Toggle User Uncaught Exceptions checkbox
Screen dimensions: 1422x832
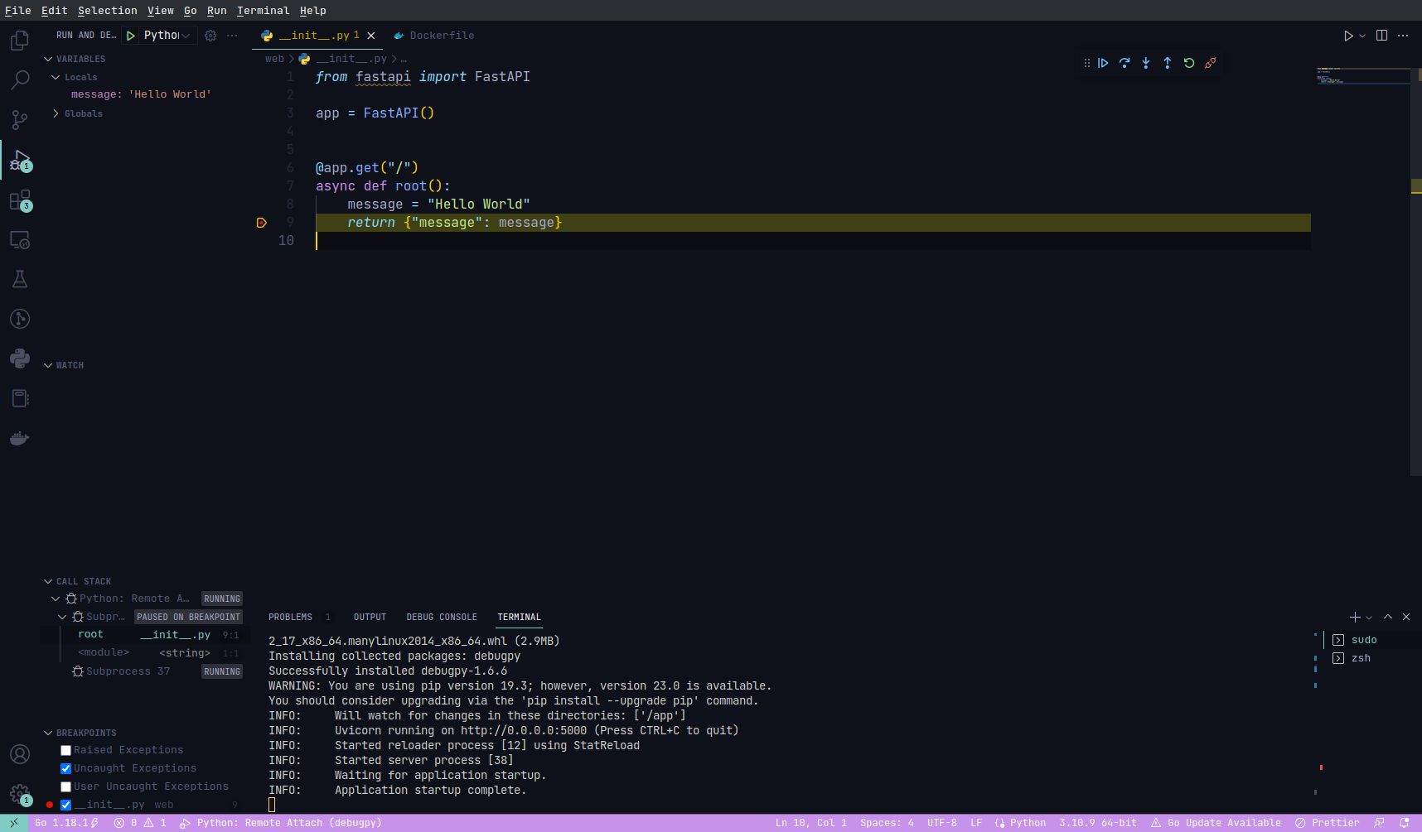pyautogui.click(x=66, y=787)
